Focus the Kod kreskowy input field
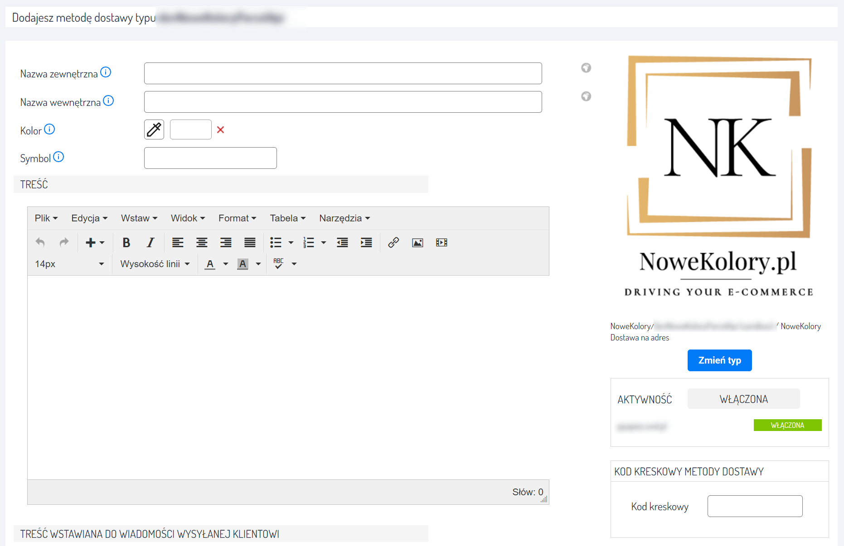The height and width of the screenshot is (546, 844). coord(755,506)
